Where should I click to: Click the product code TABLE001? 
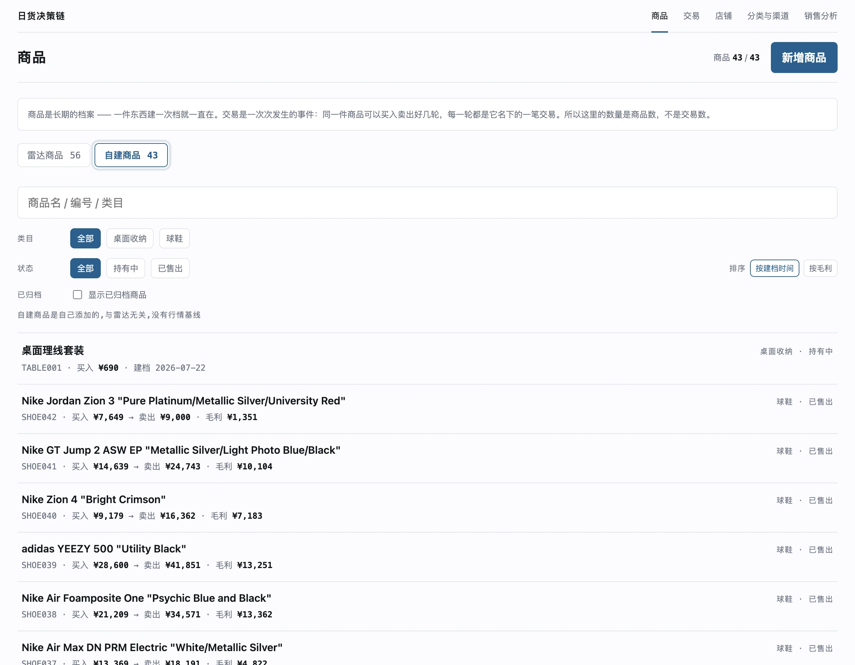(41, 368)
